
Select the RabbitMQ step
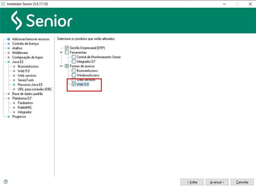pyautogui.click(x=25, y=108)
